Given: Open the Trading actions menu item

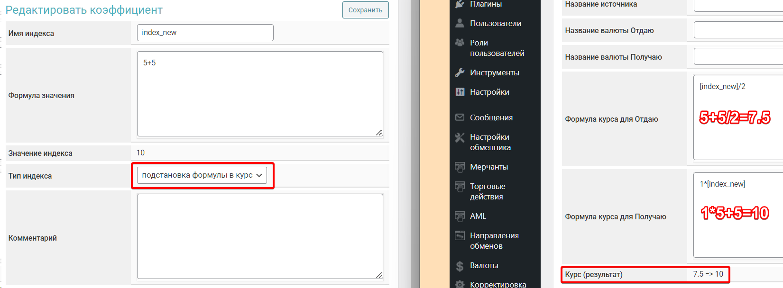Looking at the screenshot, I should [x=487, y=191].
